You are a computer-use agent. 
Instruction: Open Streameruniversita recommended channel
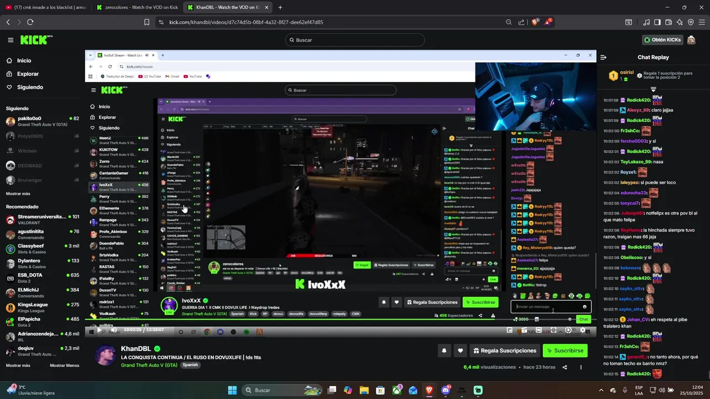coord(42,219)
